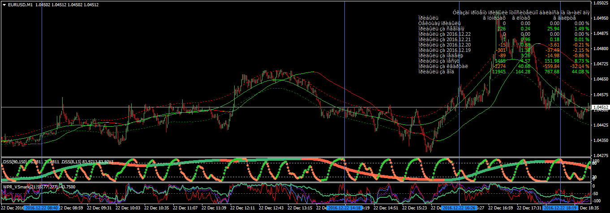Click the -2.15 % value in profit table
Viewport: 610px width, 213px height.
click(x=581, y=50)
